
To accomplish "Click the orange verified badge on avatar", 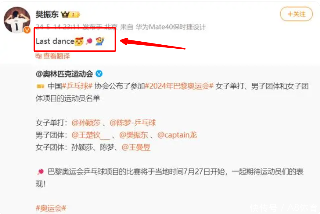I will (27, 30).
